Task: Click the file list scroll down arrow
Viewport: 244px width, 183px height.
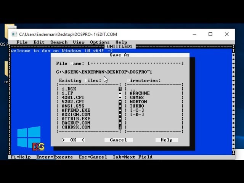Action: pyautogui.click(x=120, y=127)
